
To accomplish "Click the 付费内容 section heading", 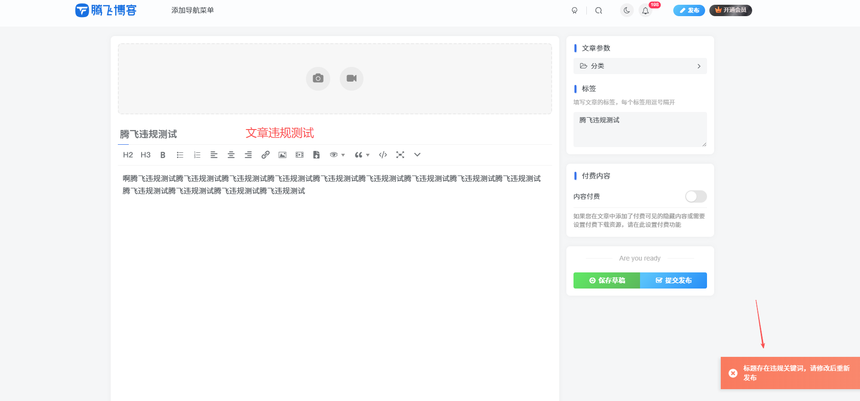I will click(596, 176).
